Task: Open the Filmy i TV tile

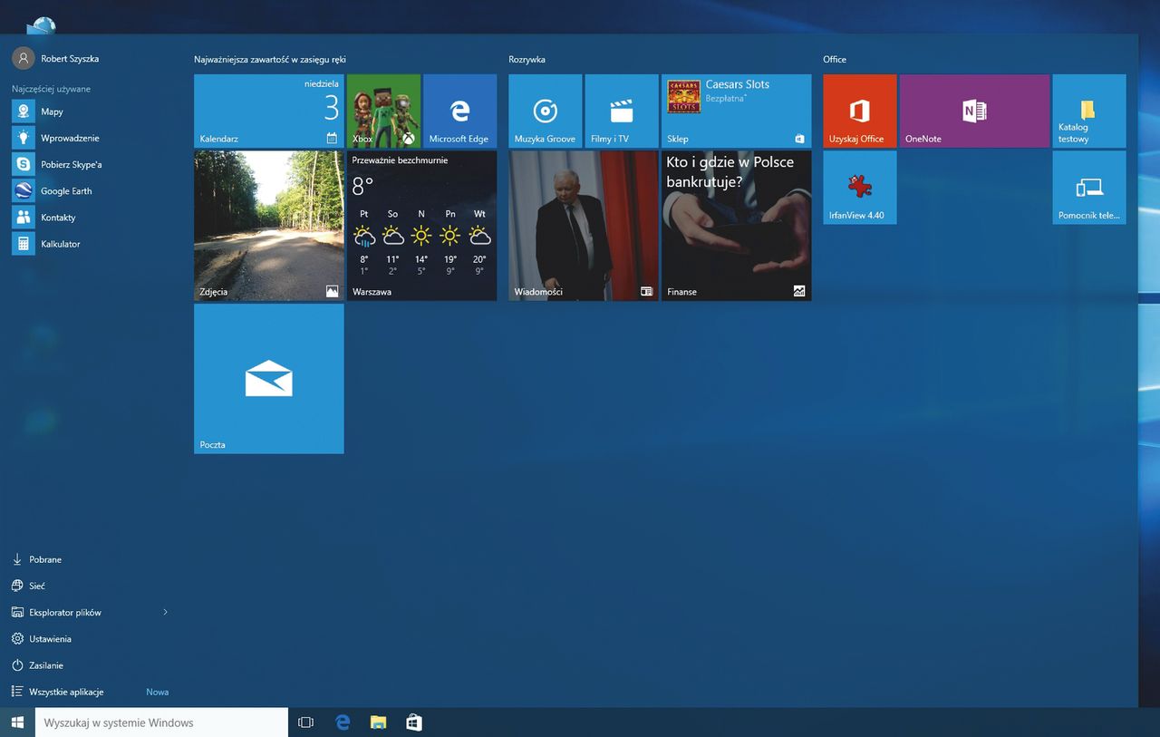Action: 622,112
